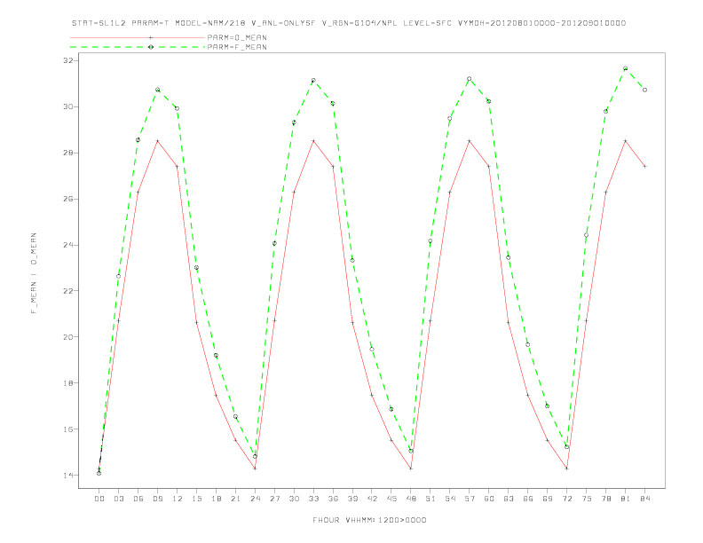The image size is (703, 543).
Task: Click x-axis forecast hour label 15
Action: click(x=196, y=499)
